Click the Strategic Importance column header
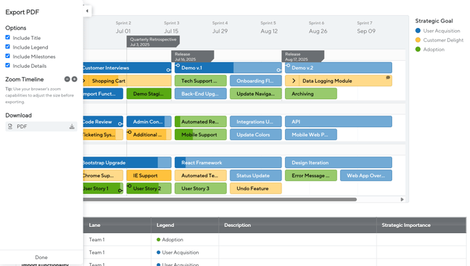Image resolution: width=470 pixels, height=266 pixels. [x=406, y=225]
